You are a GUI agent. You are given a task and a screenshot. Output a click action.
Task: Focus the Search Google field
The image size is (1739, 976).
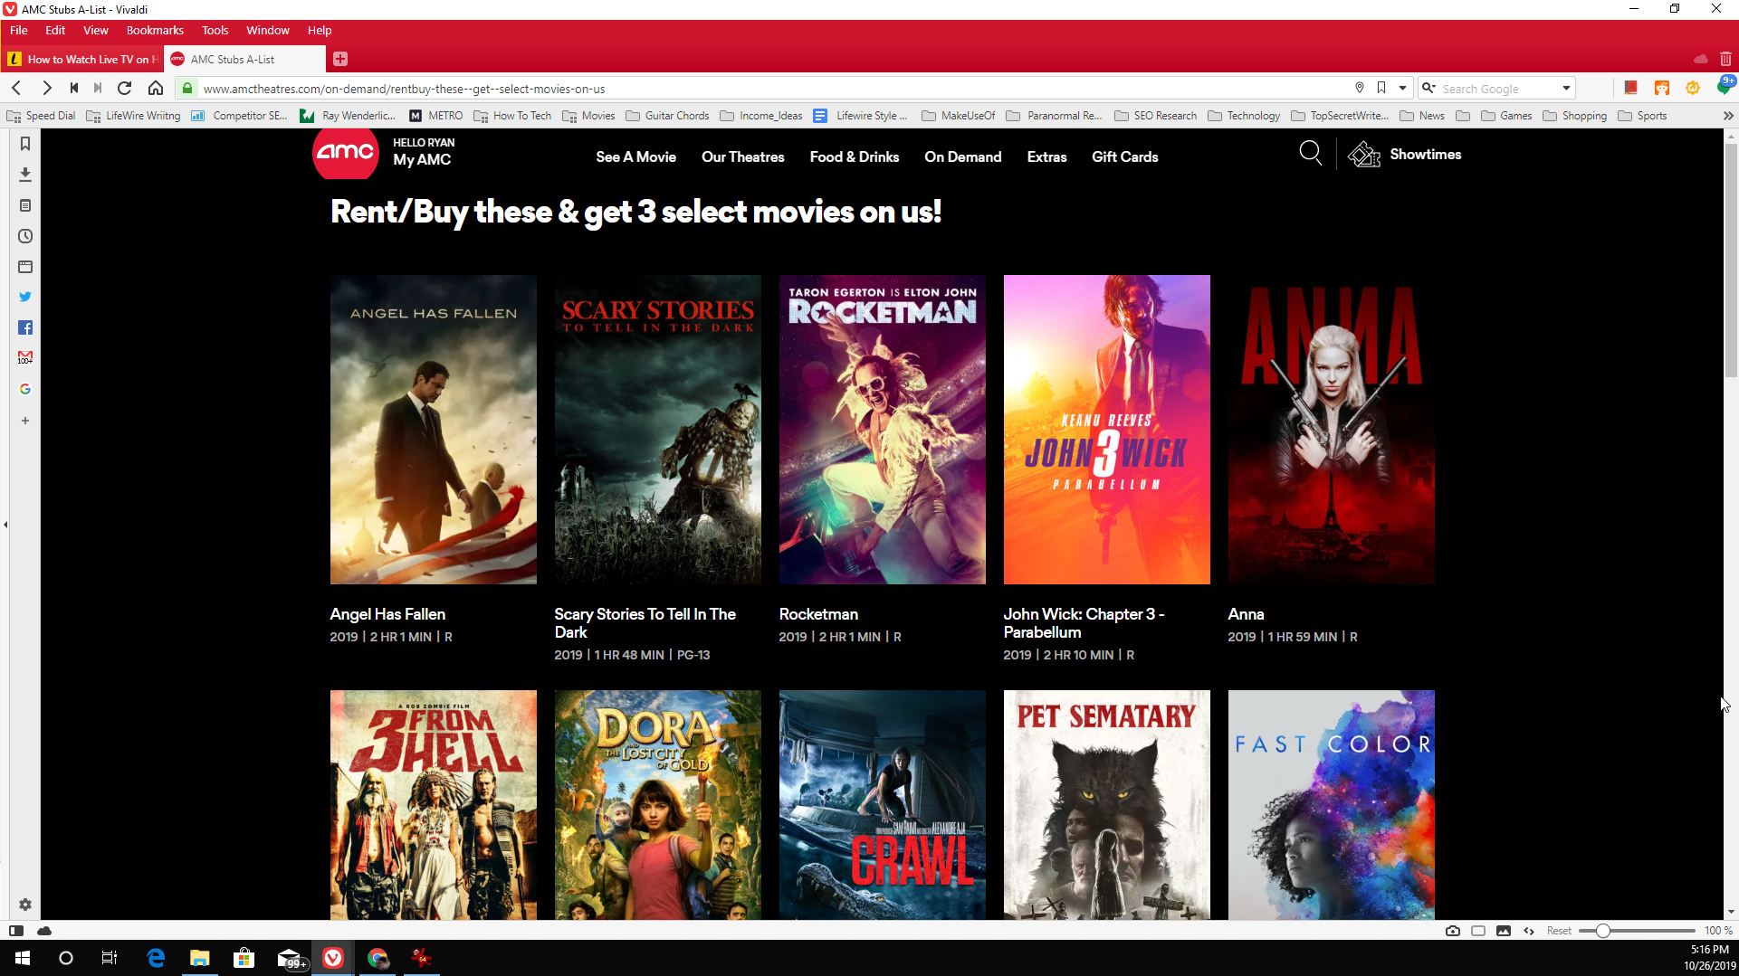(1497, 88)
